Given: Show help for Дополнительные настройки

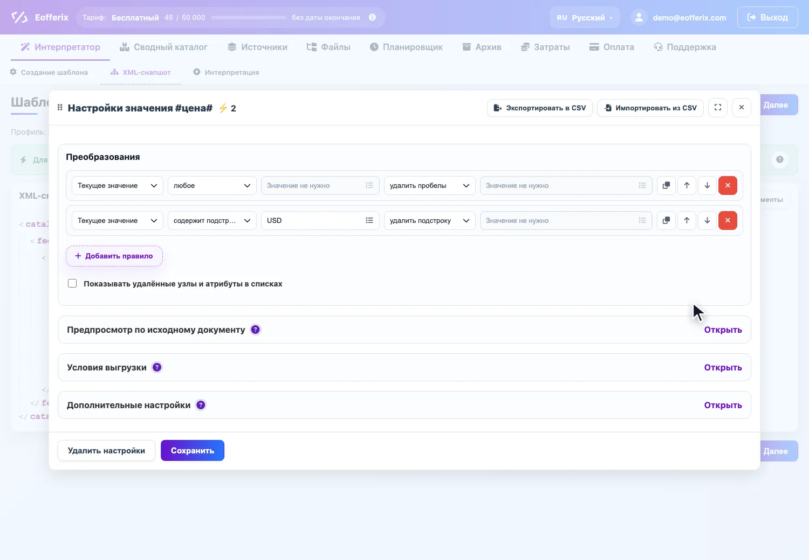Looking at the screenshot, I should (201, 405).
